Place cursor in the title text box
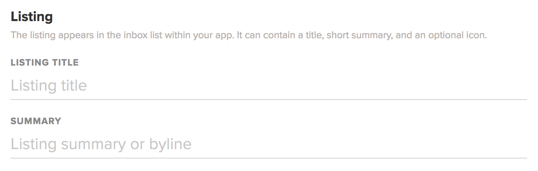The image size is (538, 171). (196, 85)
